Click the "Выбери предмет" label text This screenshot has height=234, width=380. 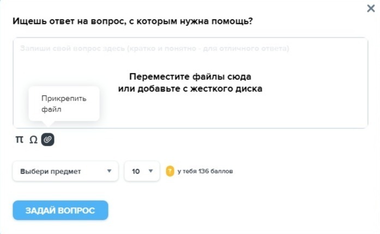[x=50, y=171]
